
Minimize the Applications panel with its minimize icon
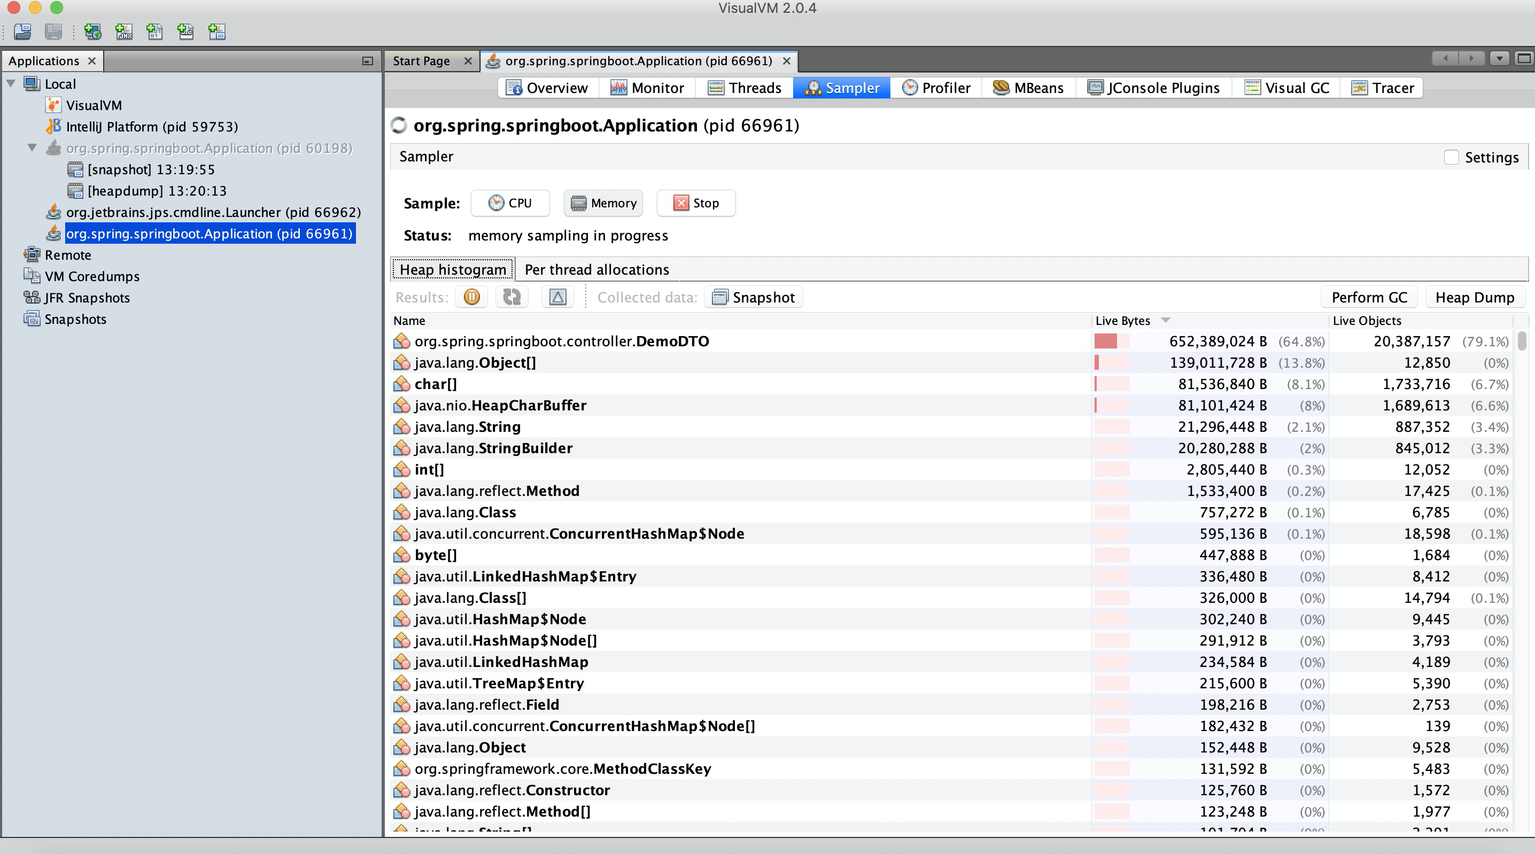[368, 61]
